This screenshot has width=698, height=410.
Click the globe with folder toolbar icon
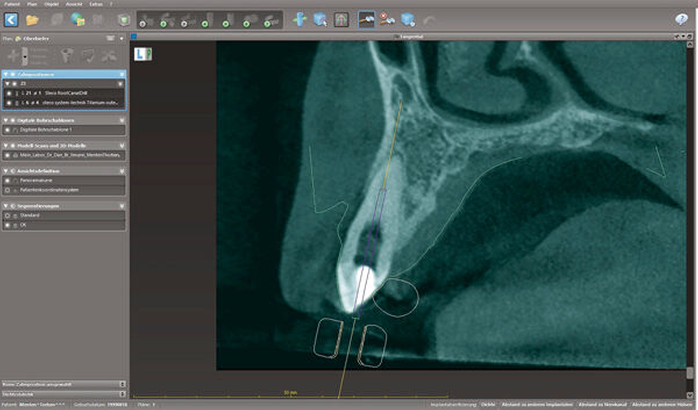pos(78,19)
